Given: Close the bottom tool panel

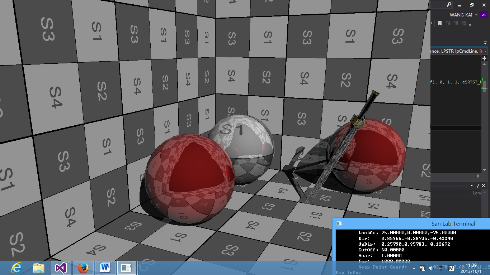Looking at the screenshot, I should tap(484, 185).
